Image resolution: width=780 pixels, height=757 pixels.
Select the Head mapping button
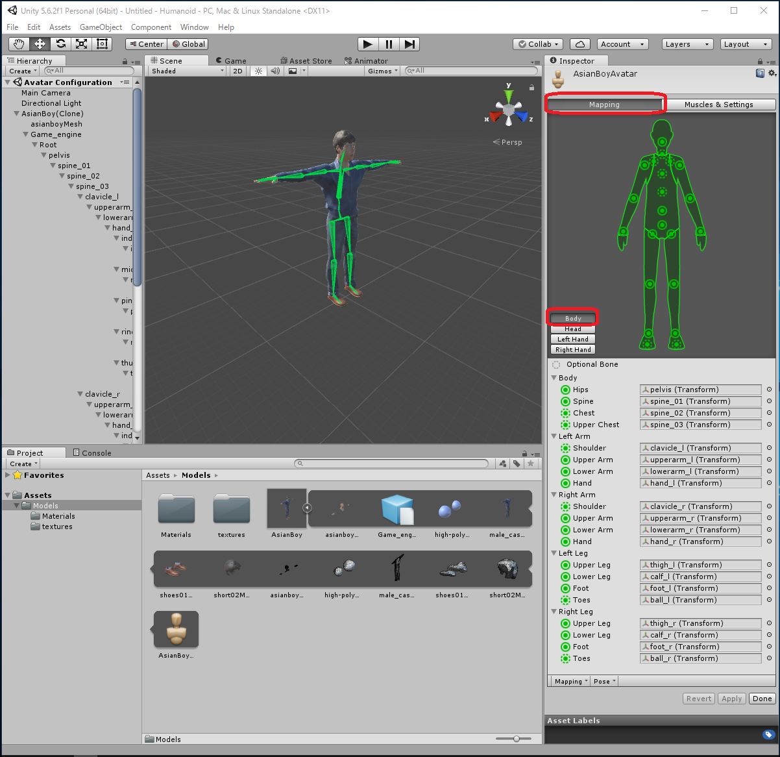pyautogui.click(x=572, y=329)
